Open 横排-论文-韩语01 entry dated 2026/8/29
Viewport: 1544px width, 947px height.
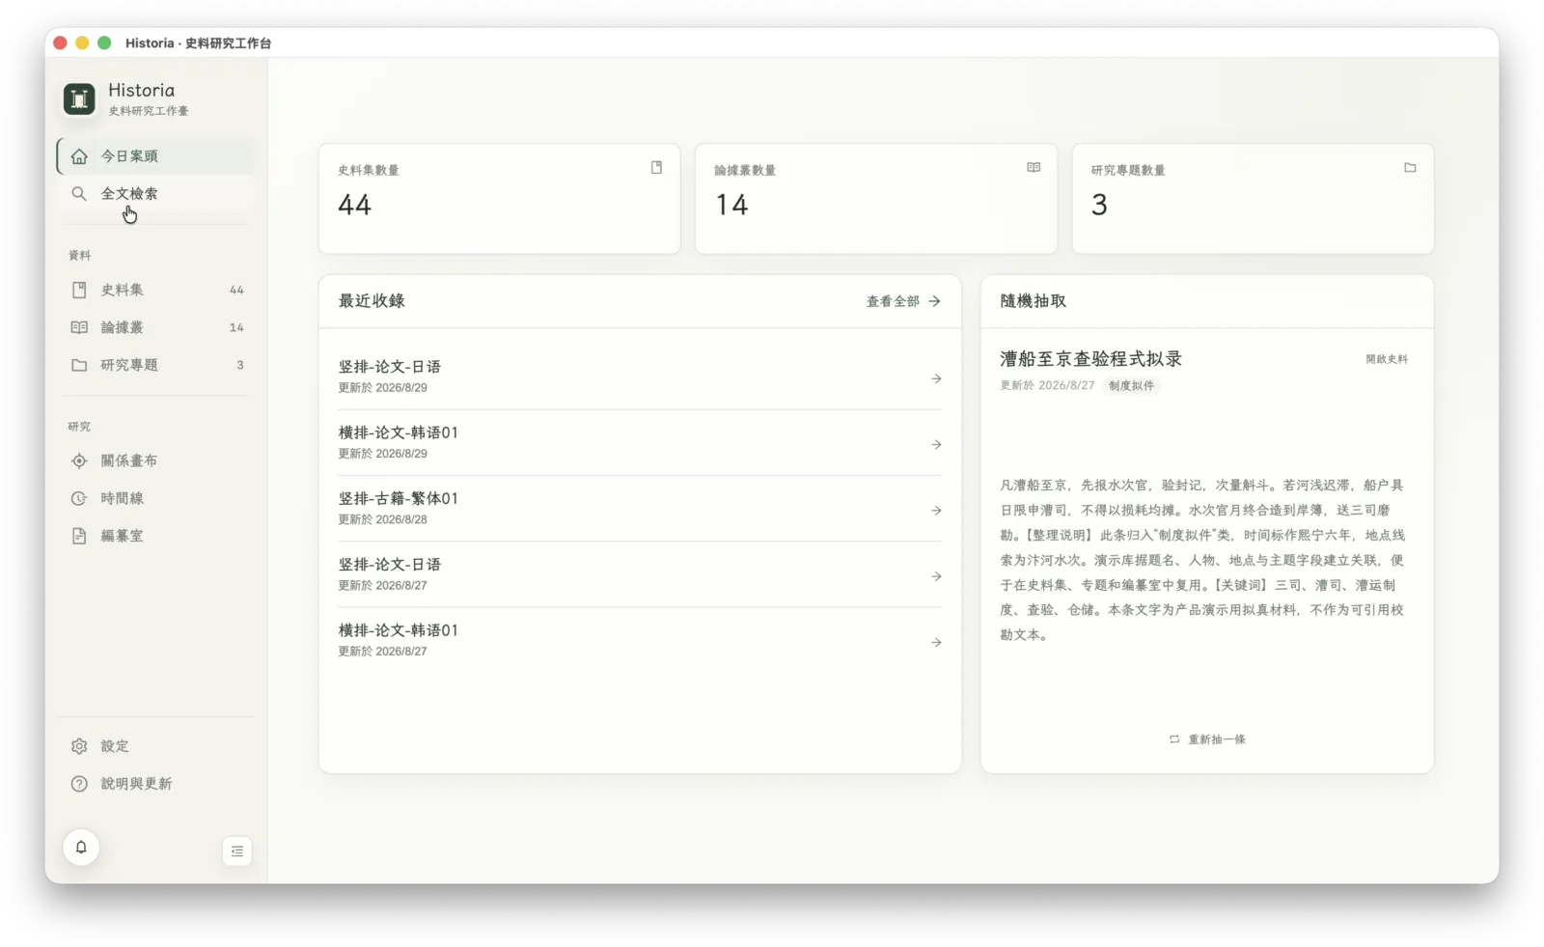(x=640, y=443)
